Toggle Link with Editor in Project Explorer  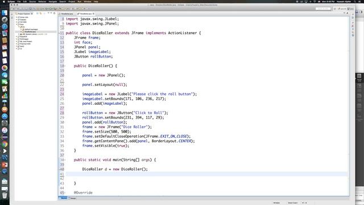[x=40, y=14]
